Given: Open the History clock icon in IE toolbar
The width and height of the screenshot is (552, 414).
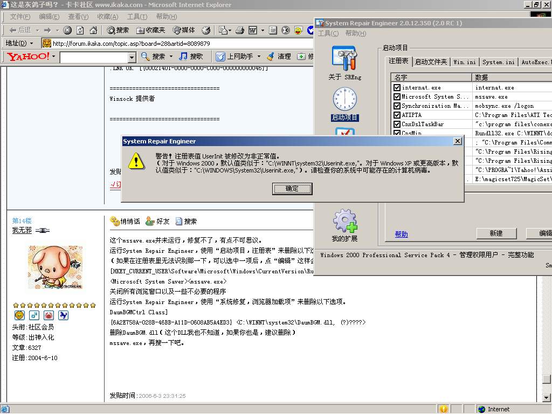Looking at the screenshot, I should pyautogui.click(x=206, y=30).
